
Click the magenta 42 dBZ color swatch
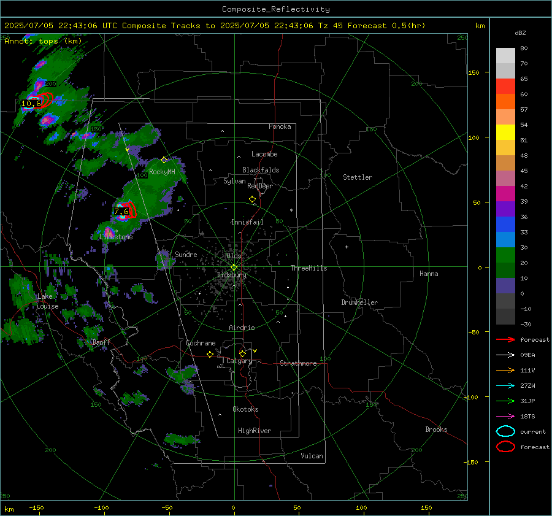505,194
